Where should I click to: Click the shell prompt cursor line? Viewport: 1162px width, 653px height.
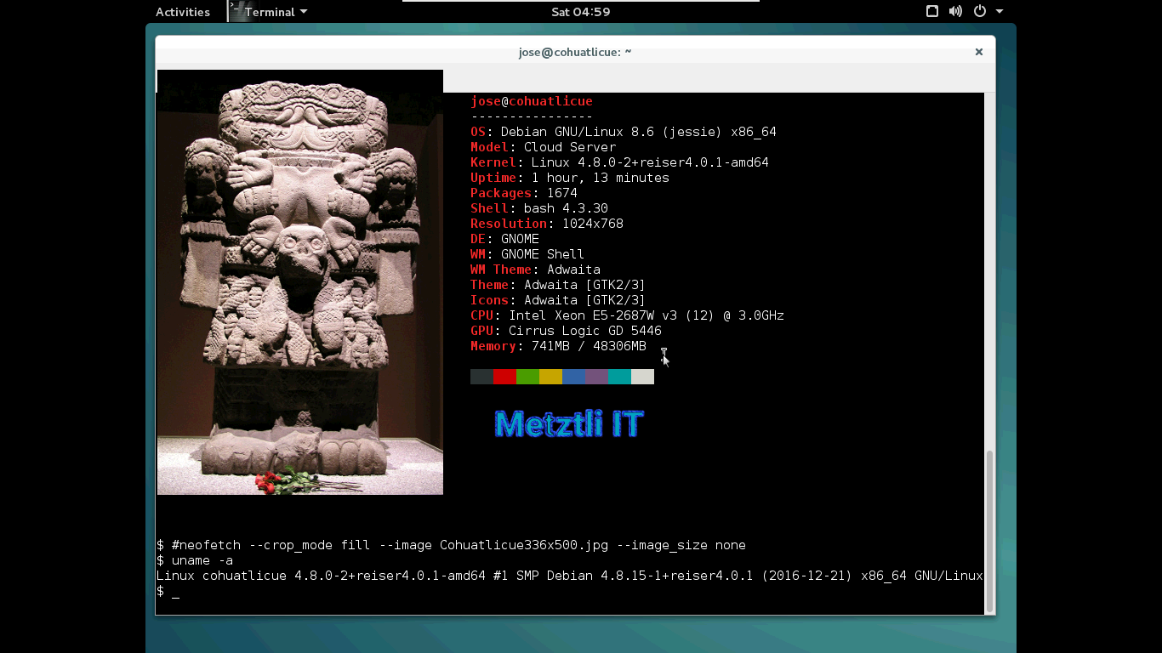168,591
